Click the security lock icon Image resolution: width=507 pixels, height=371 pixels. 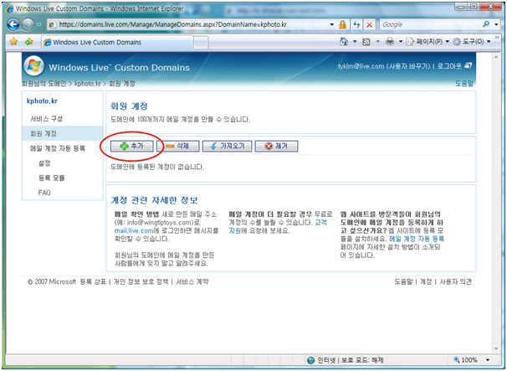coord(342,24)
